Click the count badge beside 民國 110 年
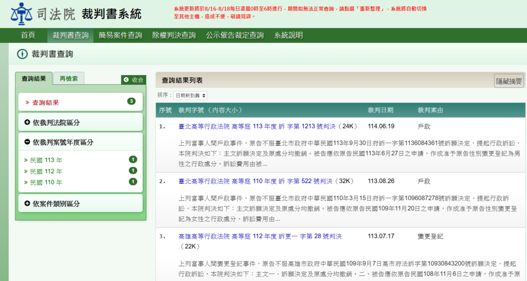This screenshot has width=527, height=281. point(133,182)
